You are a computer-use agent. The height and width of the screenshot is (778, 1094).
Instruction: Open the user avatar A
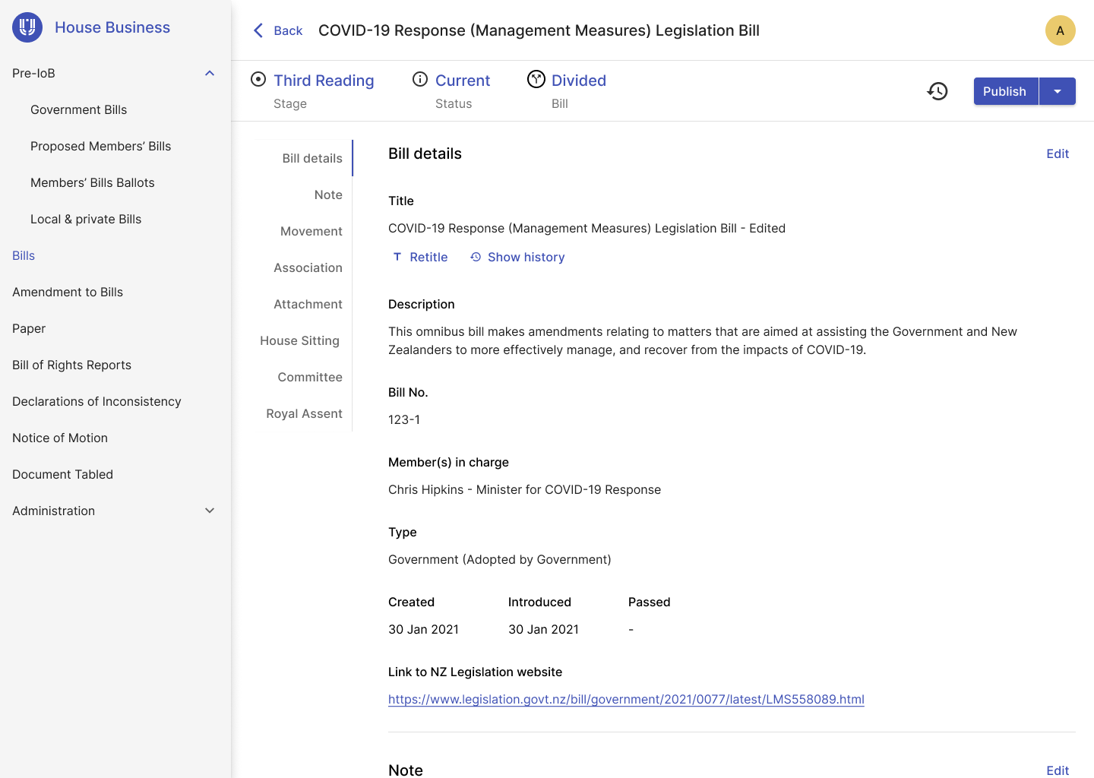coord(1061,30)
